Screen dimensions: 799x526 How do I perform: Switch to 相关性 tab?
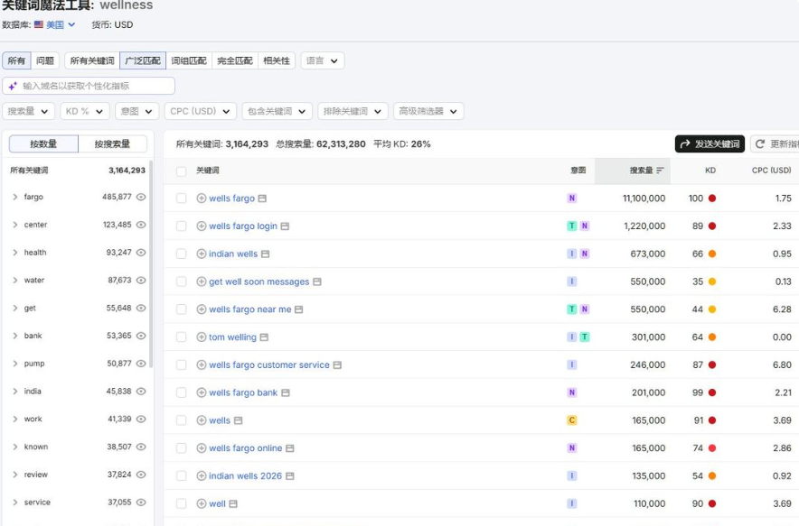coord(277,60)
